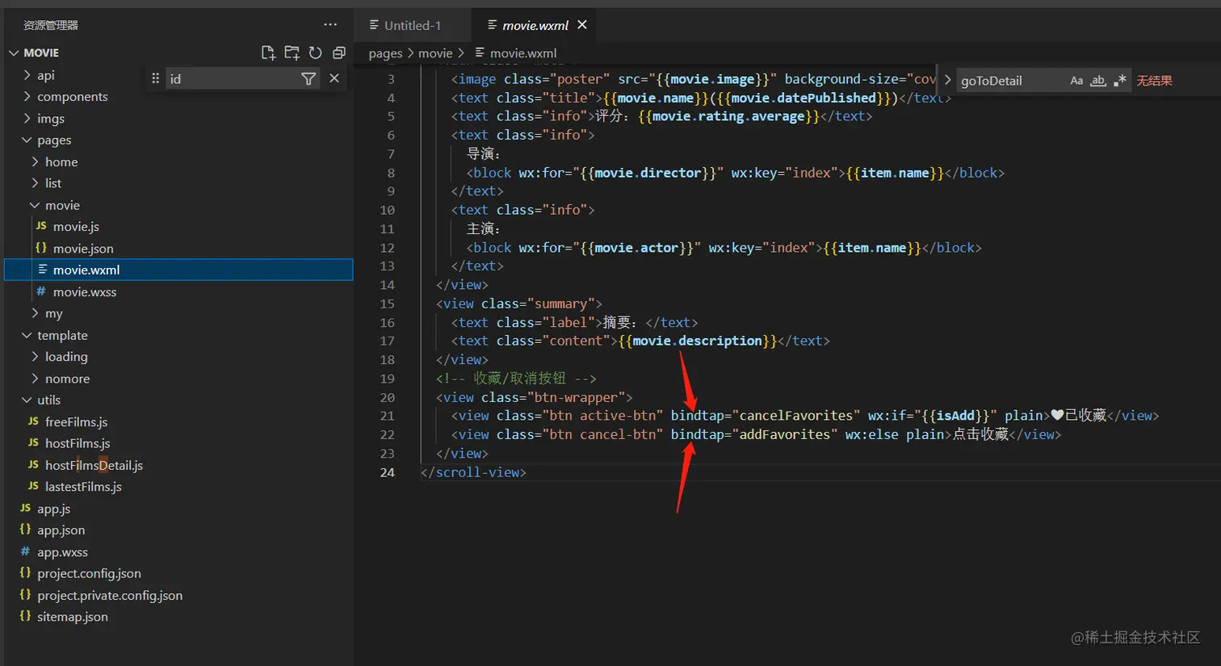Click the closing scroll-view tag on line 24
This screenshot has width=1221, height=666.
473,472
